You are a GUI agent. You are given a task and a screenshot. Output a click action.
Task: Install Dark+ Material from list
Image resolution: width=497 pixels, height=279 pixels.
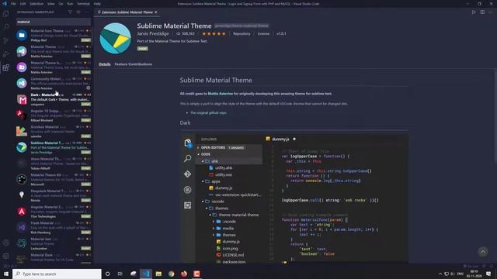pos(85,104)
